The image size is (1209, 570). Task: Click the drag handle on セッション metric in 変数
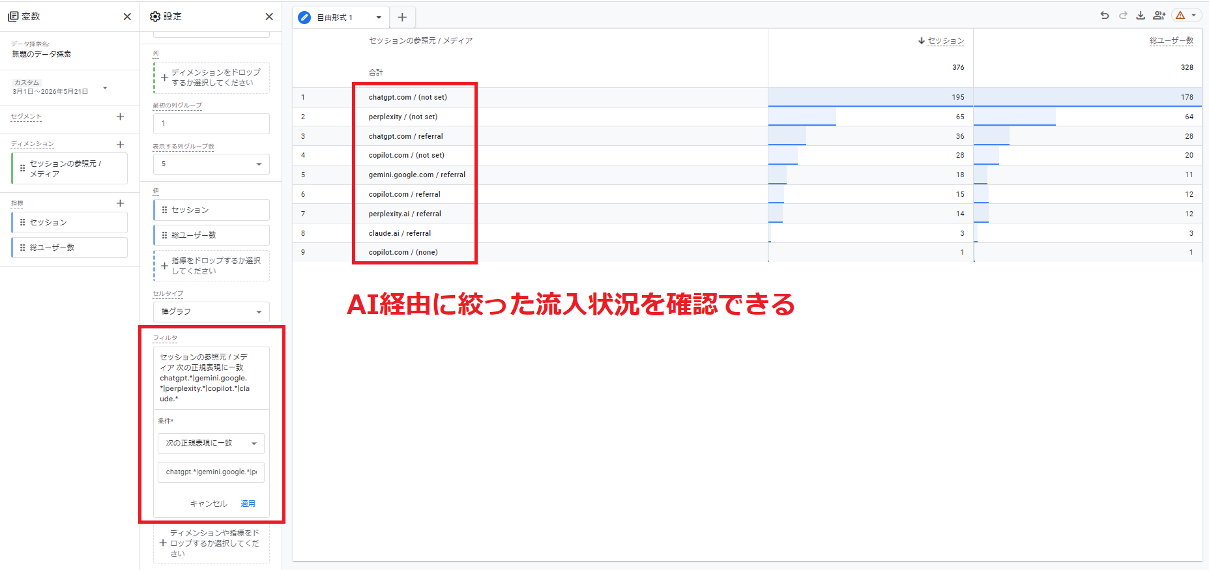click(22, 222)
